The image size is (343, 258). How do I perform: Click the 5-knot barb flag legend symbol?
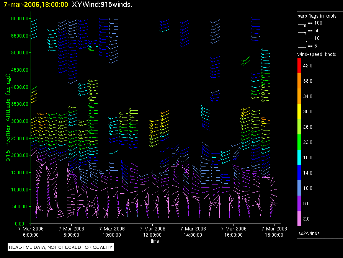coord(302,47)
